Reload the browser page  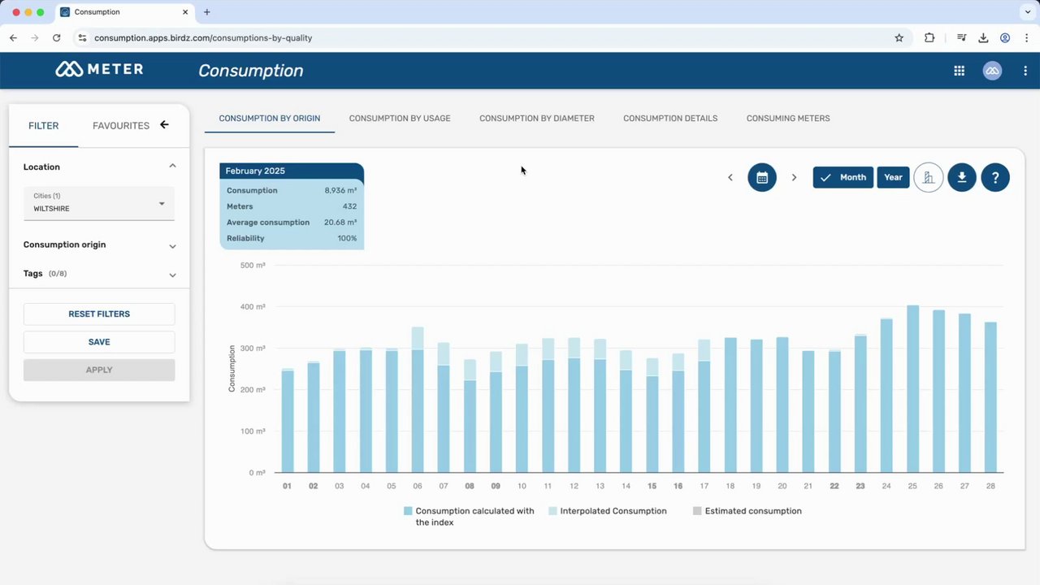(56, 37)
